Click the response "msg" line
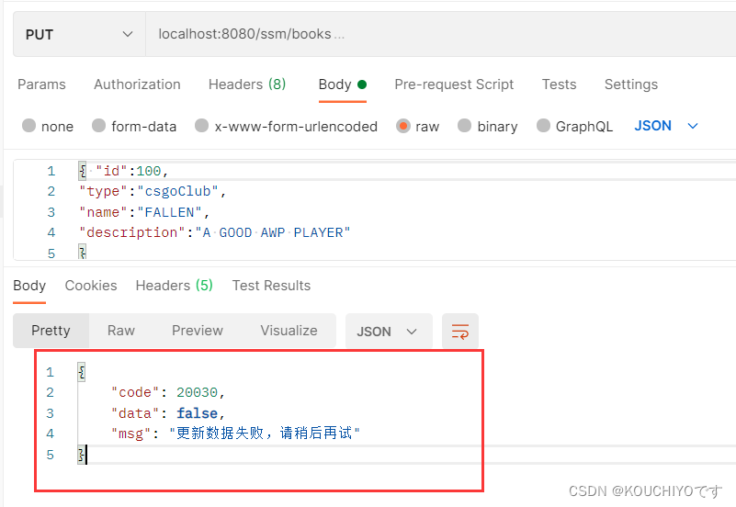The height and width of the screenshot is (507, 736). click(x=235, y=434)
